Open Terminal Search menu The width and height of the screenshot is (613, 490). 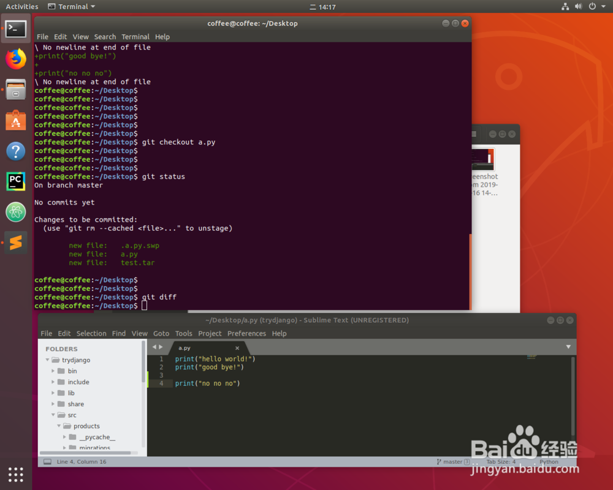click(x=105, y=37)
